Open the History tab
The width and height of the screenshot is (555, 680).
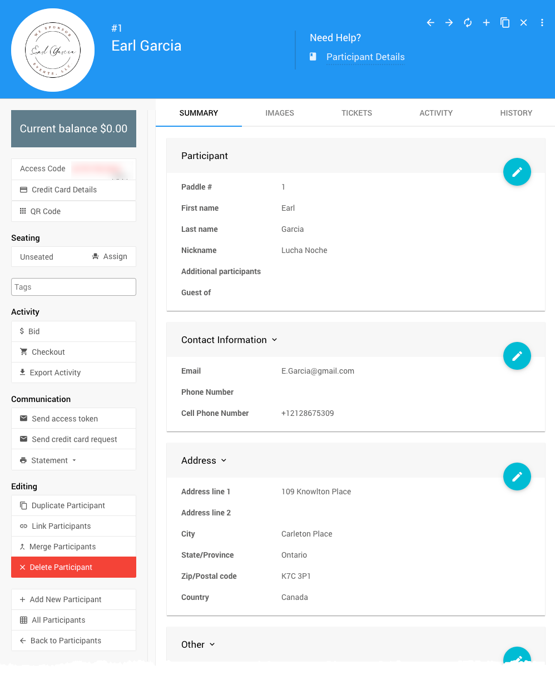516,113
